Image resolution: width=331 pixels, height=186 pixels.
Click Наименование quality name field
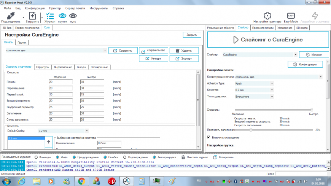tap(109, 143)
